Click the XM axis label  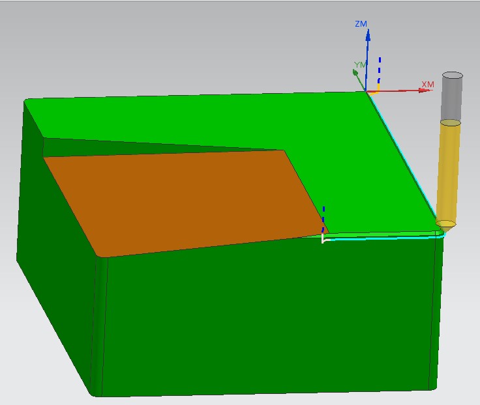(x=428, y=85)
